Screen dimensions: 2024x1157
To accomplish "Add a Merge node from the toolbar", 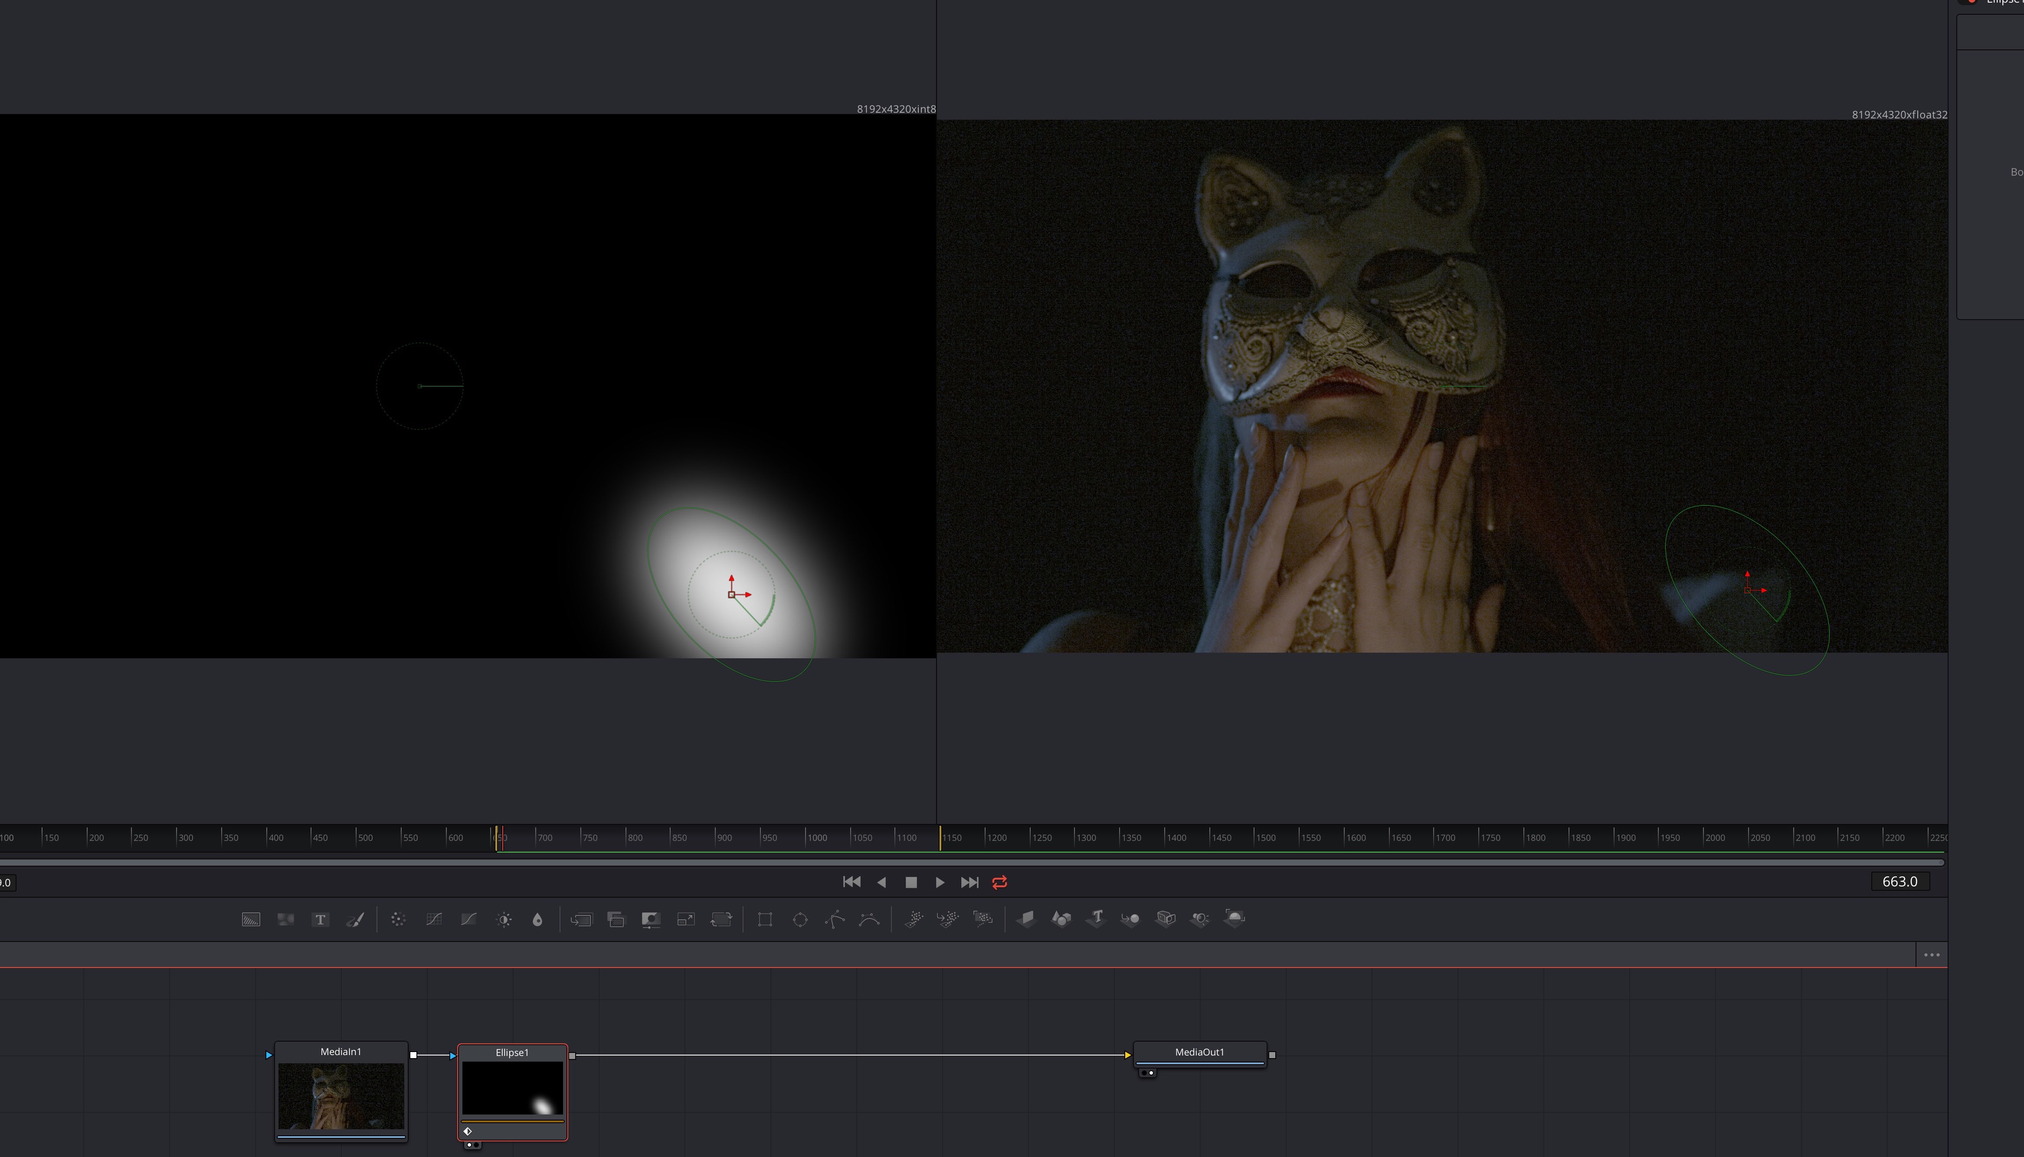I will (x=581, y=919).
